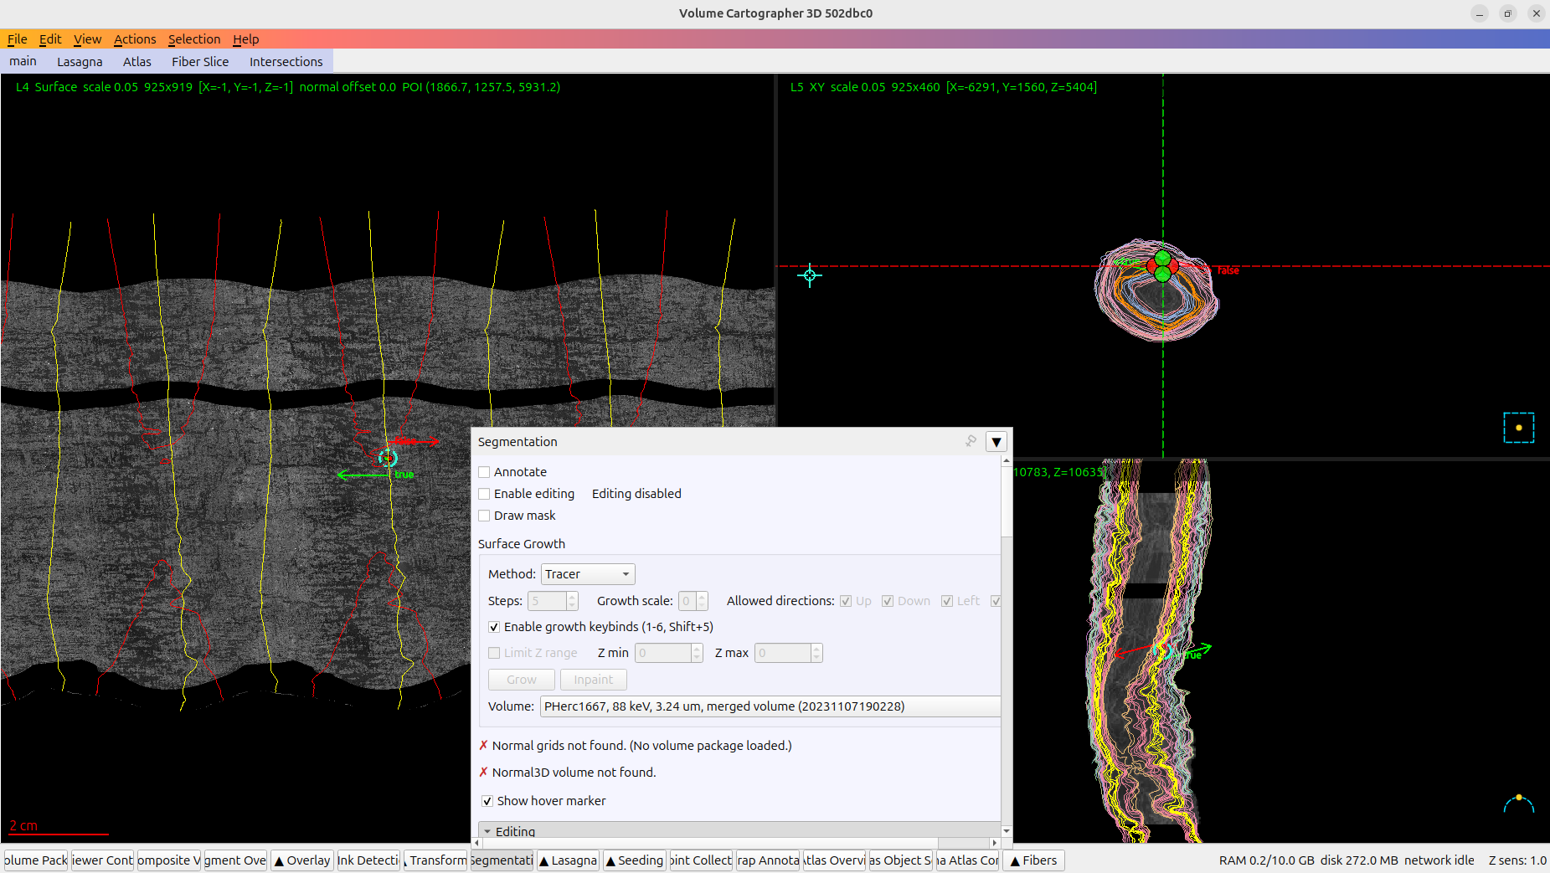
Task: Toggle the Limit Z range checkbox
Action: (494, 653)
